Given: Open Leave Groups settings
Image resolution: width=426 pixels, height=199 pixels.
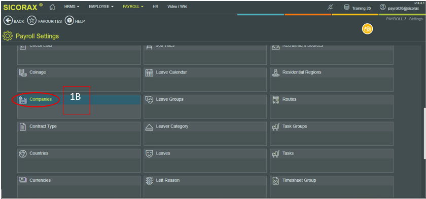Looking at the screenshot, I should 205,106.
